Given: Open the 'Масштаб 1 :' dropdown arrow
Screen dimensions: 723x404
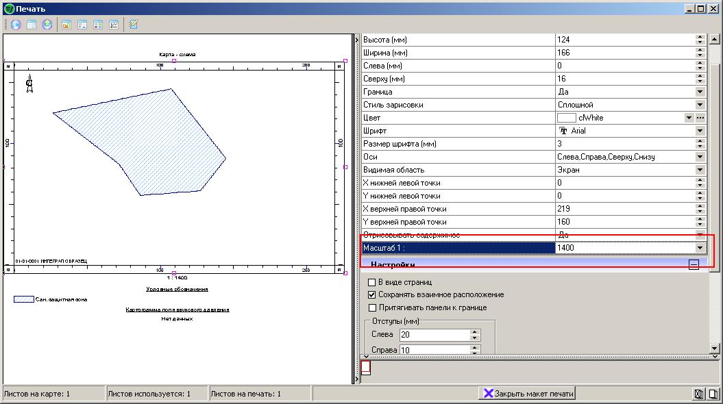Looking at the screenshot, I should pos(700,248).
